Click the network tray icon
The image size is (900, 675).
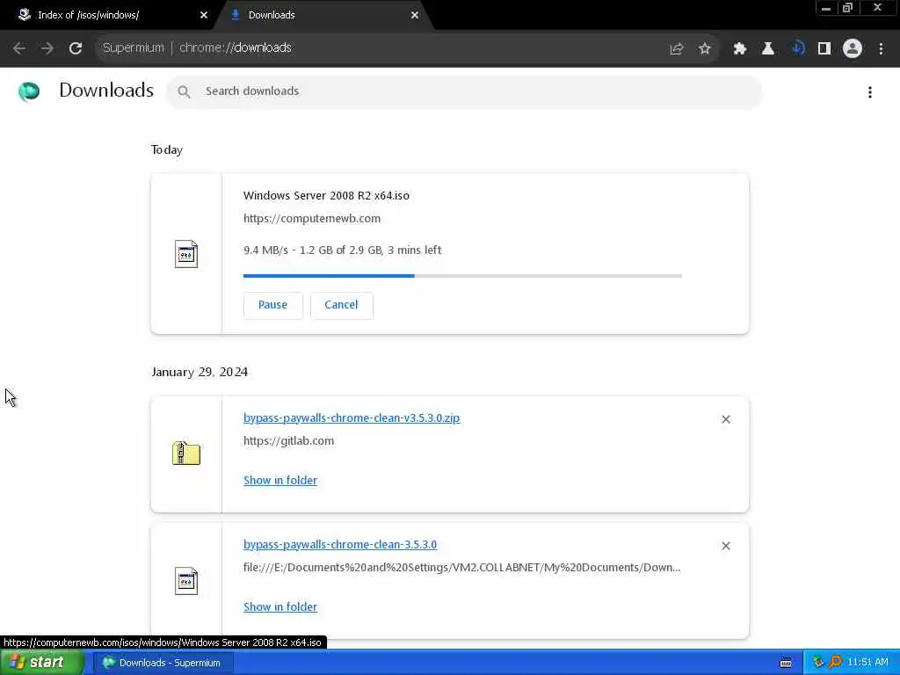tap(818, 663)
